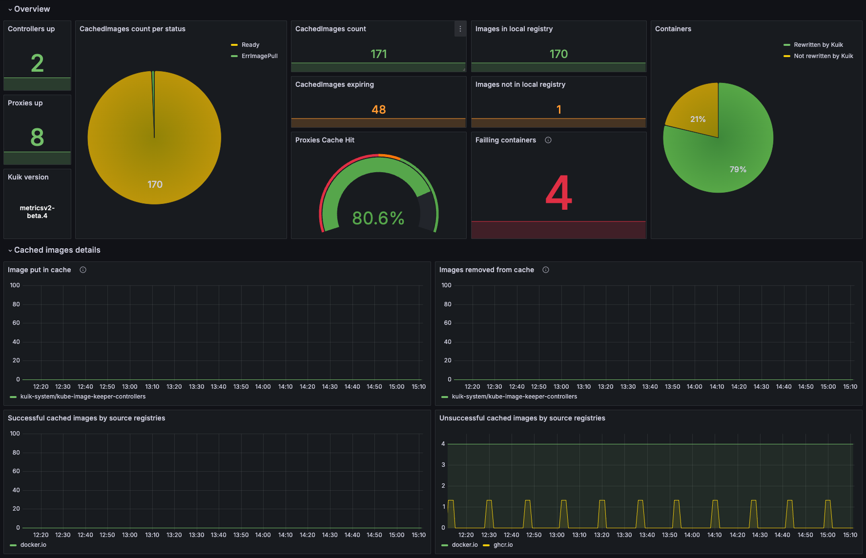The image size is (866, 558).
Task: Click the Containers panel title
Action: pos(673,29)
